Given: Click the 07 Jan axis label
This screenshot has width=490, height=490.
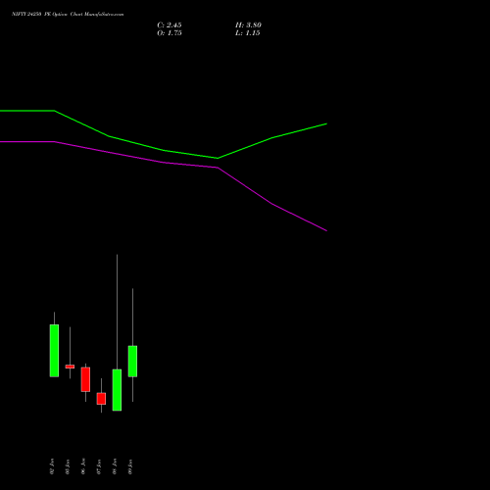Looking at the screenshot, I should click(99, 466).
